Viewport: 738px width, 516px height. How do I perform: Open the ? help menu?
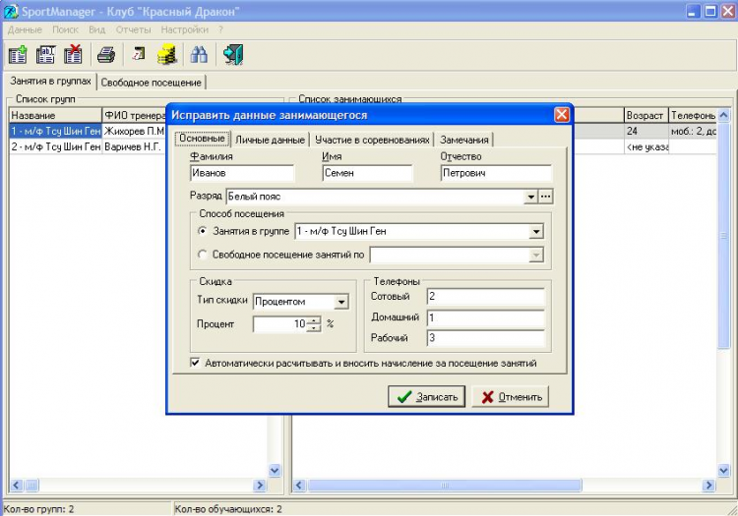click(220, 29)
